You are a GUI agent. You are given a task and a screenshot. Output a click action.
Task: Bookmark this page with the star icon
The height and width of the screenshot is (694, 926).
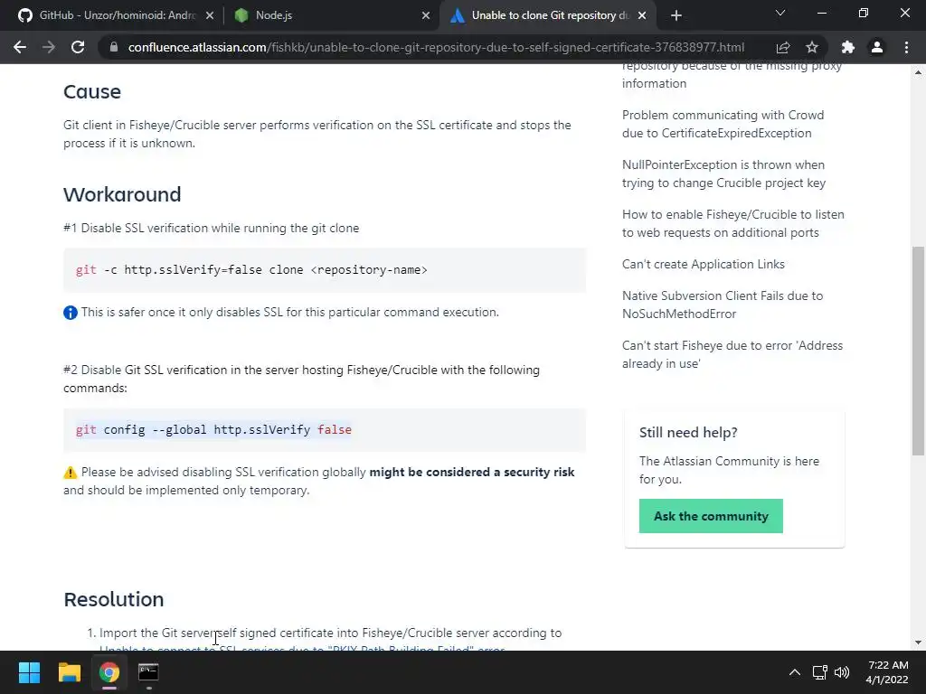click(812, 47)
